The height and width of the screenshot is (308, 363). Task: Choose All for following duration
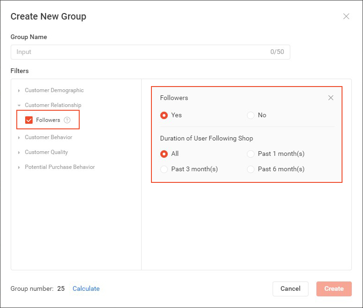pyautogui.click(x=164, y=154)
